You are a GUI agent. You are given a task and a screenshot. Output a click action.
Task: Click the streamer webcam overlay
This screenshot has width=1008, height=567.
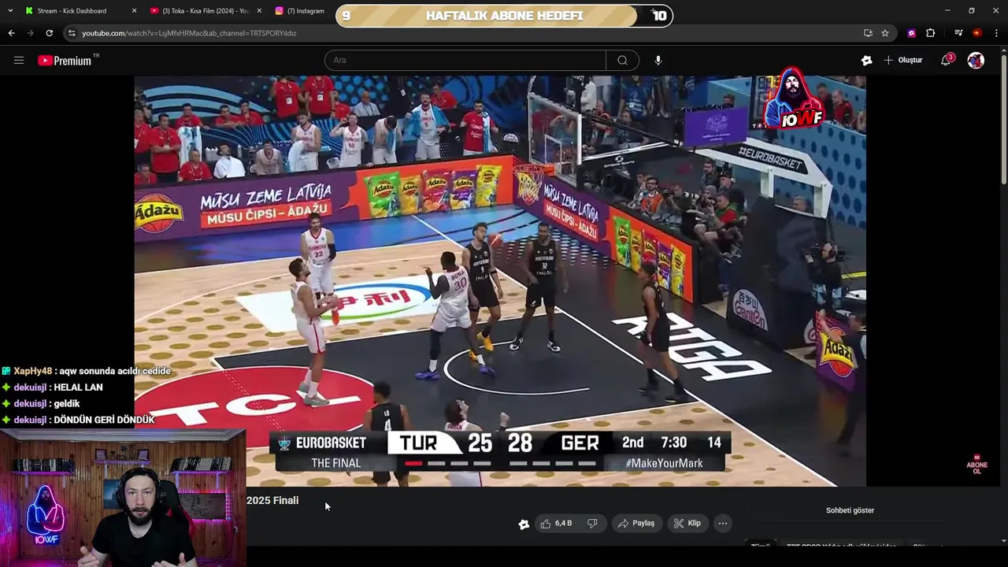tap(123, 498)
